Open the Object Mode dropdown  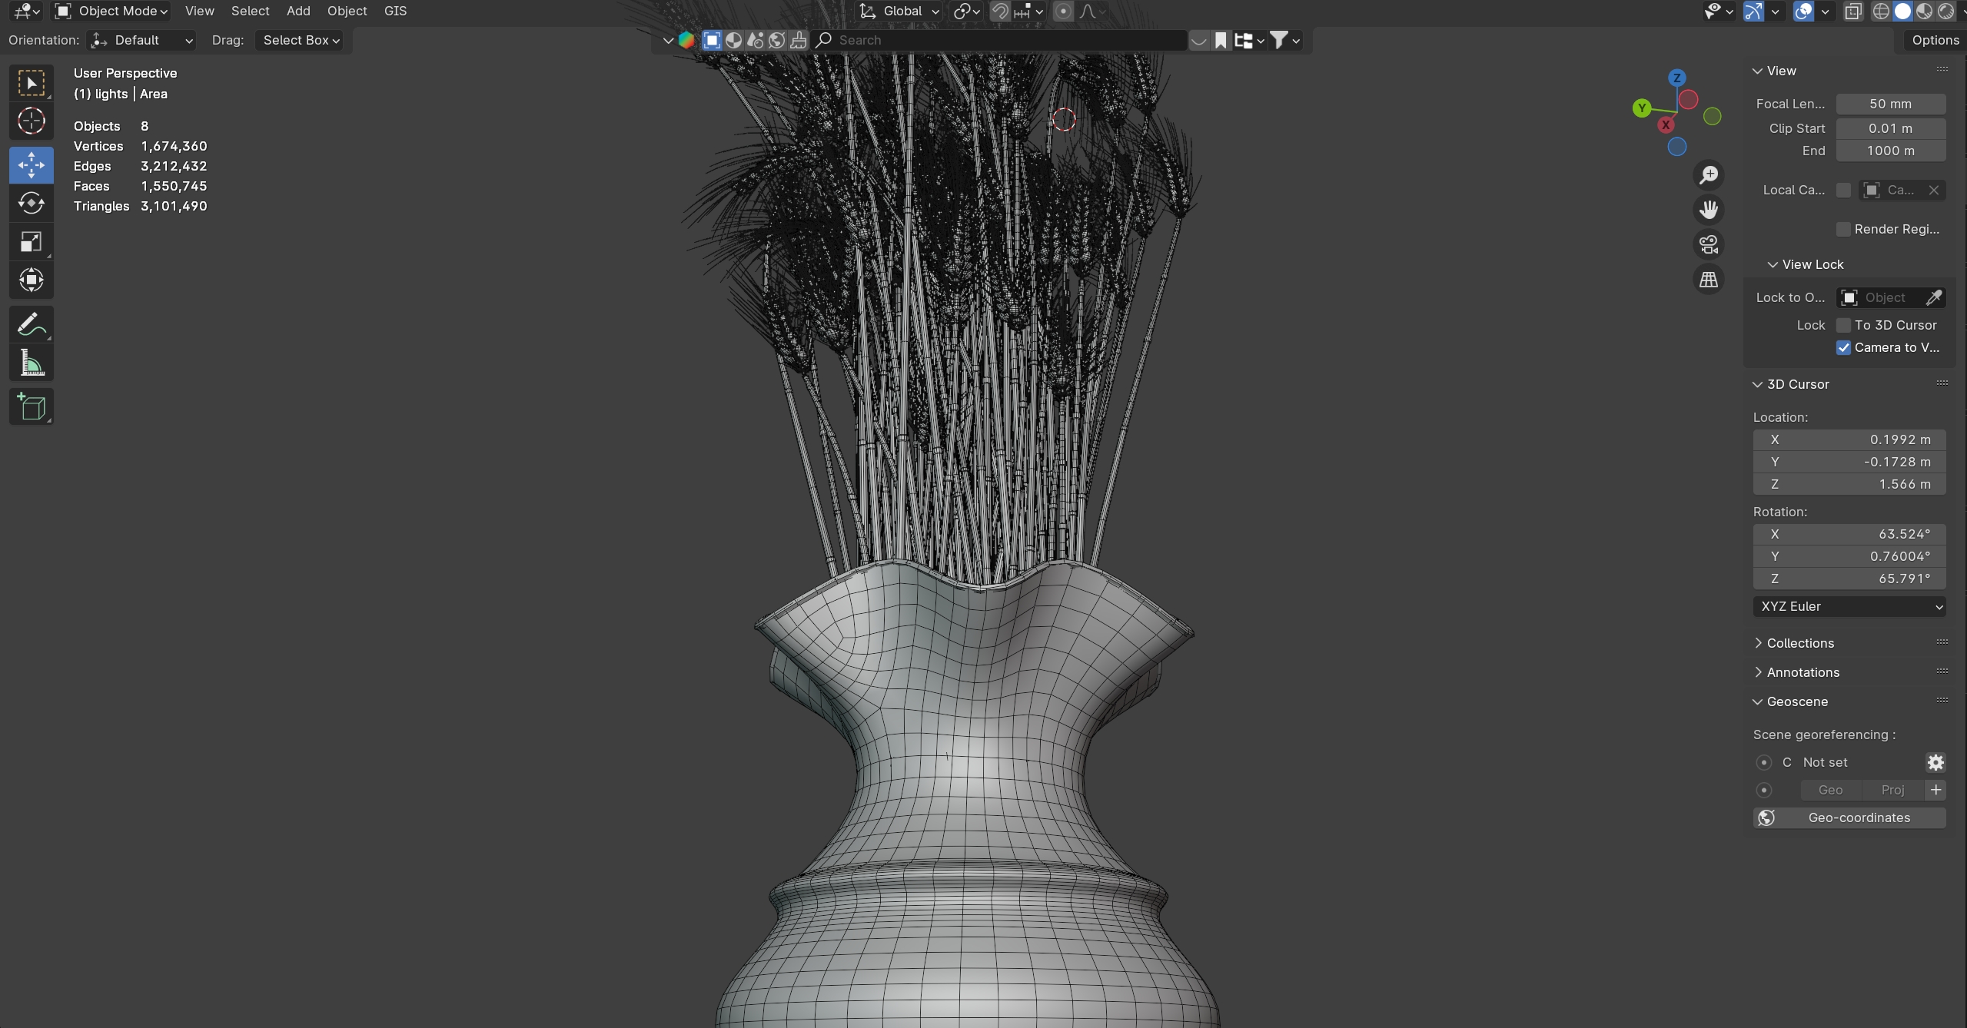112,11
